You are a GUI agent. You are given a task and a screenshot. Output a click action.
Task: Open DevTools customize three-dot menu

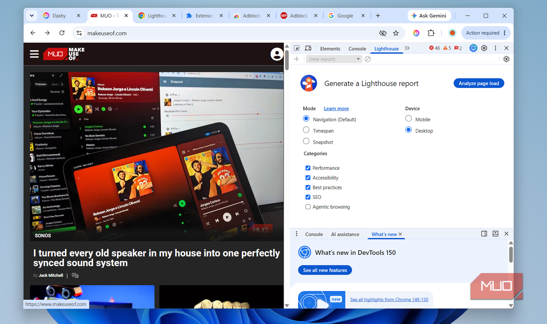pos(495,48)
